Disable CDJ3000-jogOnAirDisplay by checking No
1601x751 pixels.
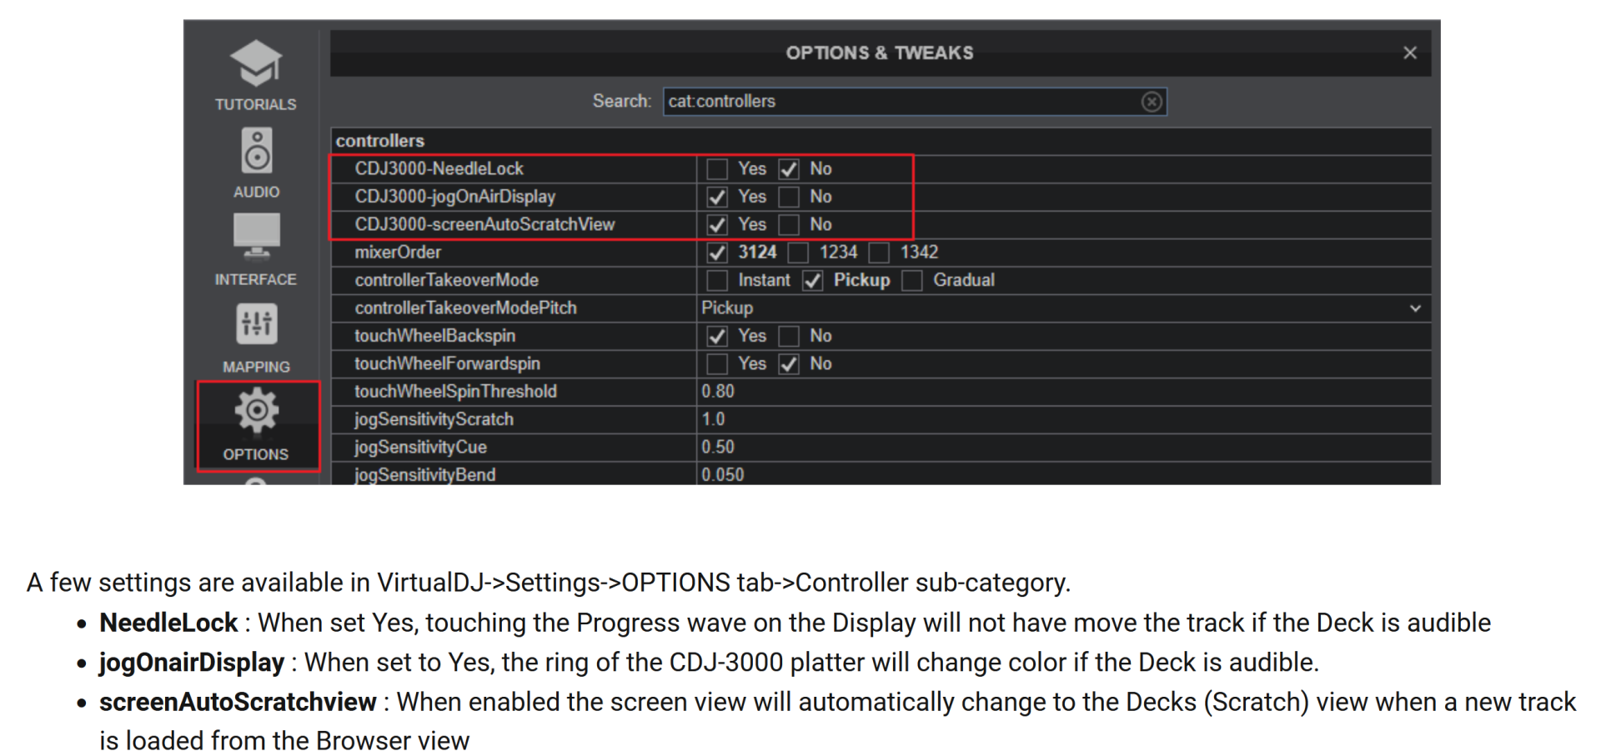pyautogui.click(x=788, y=197)
